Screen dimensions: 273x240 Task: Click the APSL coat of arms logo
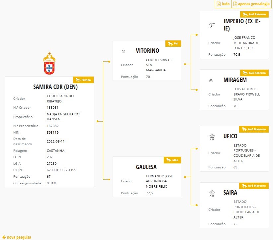tap(49, 63)
